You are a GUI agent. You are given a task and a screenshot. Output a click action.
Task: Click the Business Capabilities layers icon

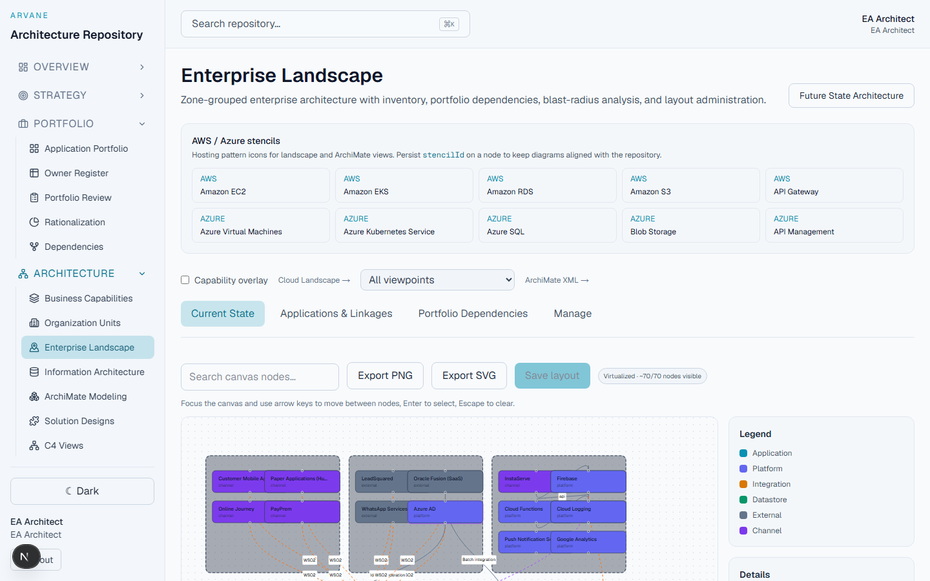pyautogui.click(x=34, y=298)
